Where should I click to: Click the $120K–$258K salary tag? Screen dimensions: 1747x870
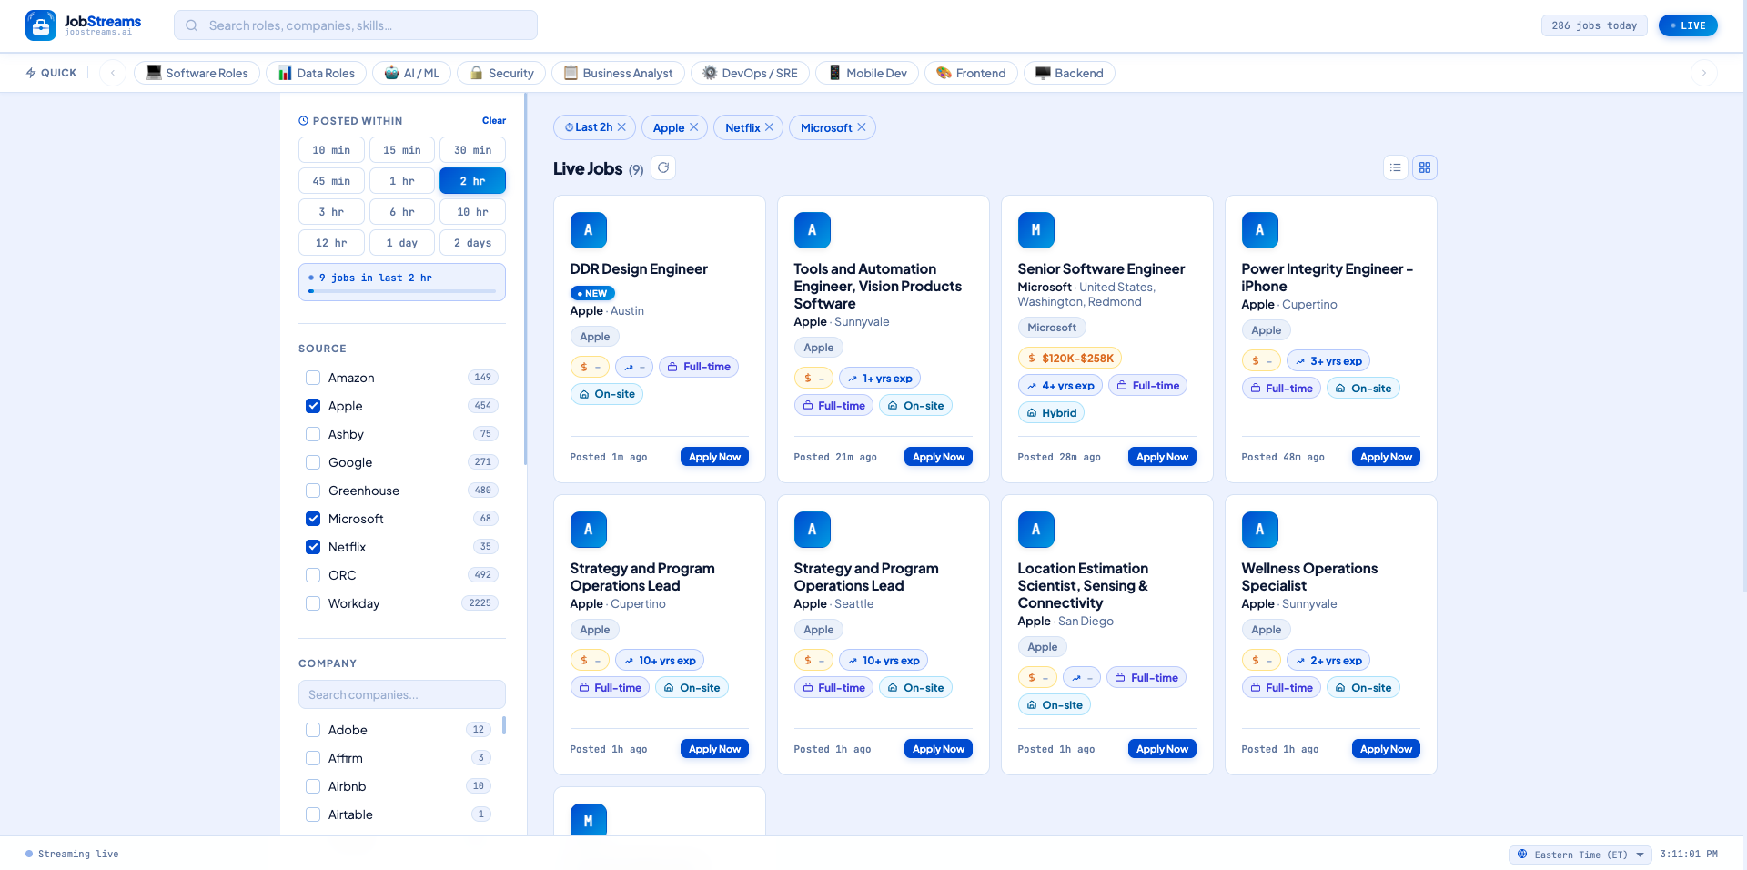coord(1070,359)
